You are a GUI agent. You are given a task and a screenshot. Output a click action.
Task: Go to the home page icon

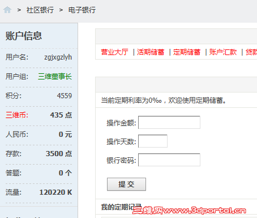pos(7,10)
